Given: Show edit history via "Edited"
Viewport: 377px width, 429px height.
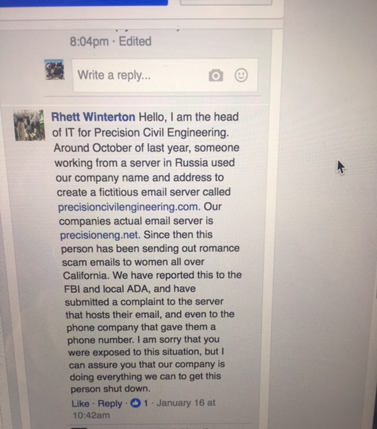Looking at the screenshot, I should click(x=135, y=42).
